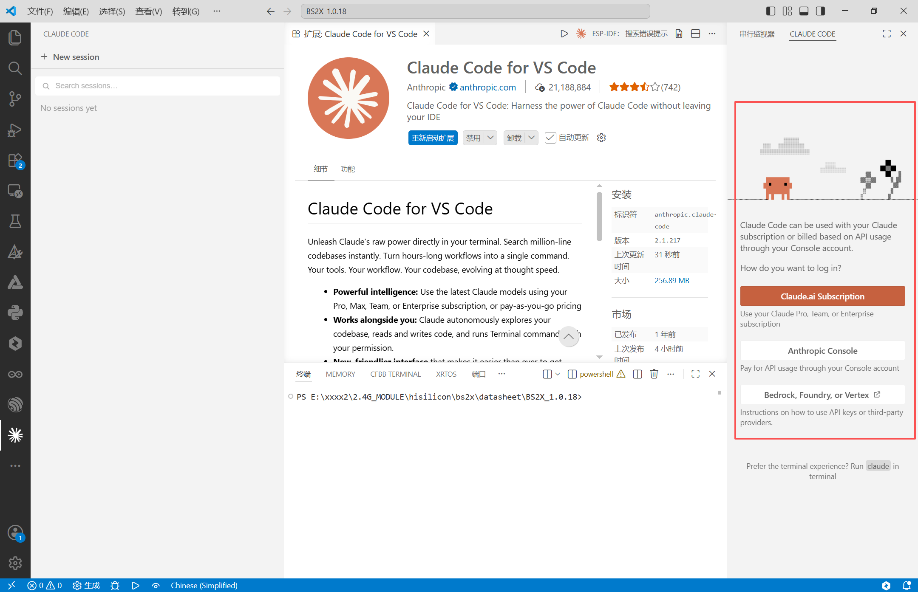Open the hidden menu items ellipsis in menu bar
The image size is (918, 592).
[217, 11]
